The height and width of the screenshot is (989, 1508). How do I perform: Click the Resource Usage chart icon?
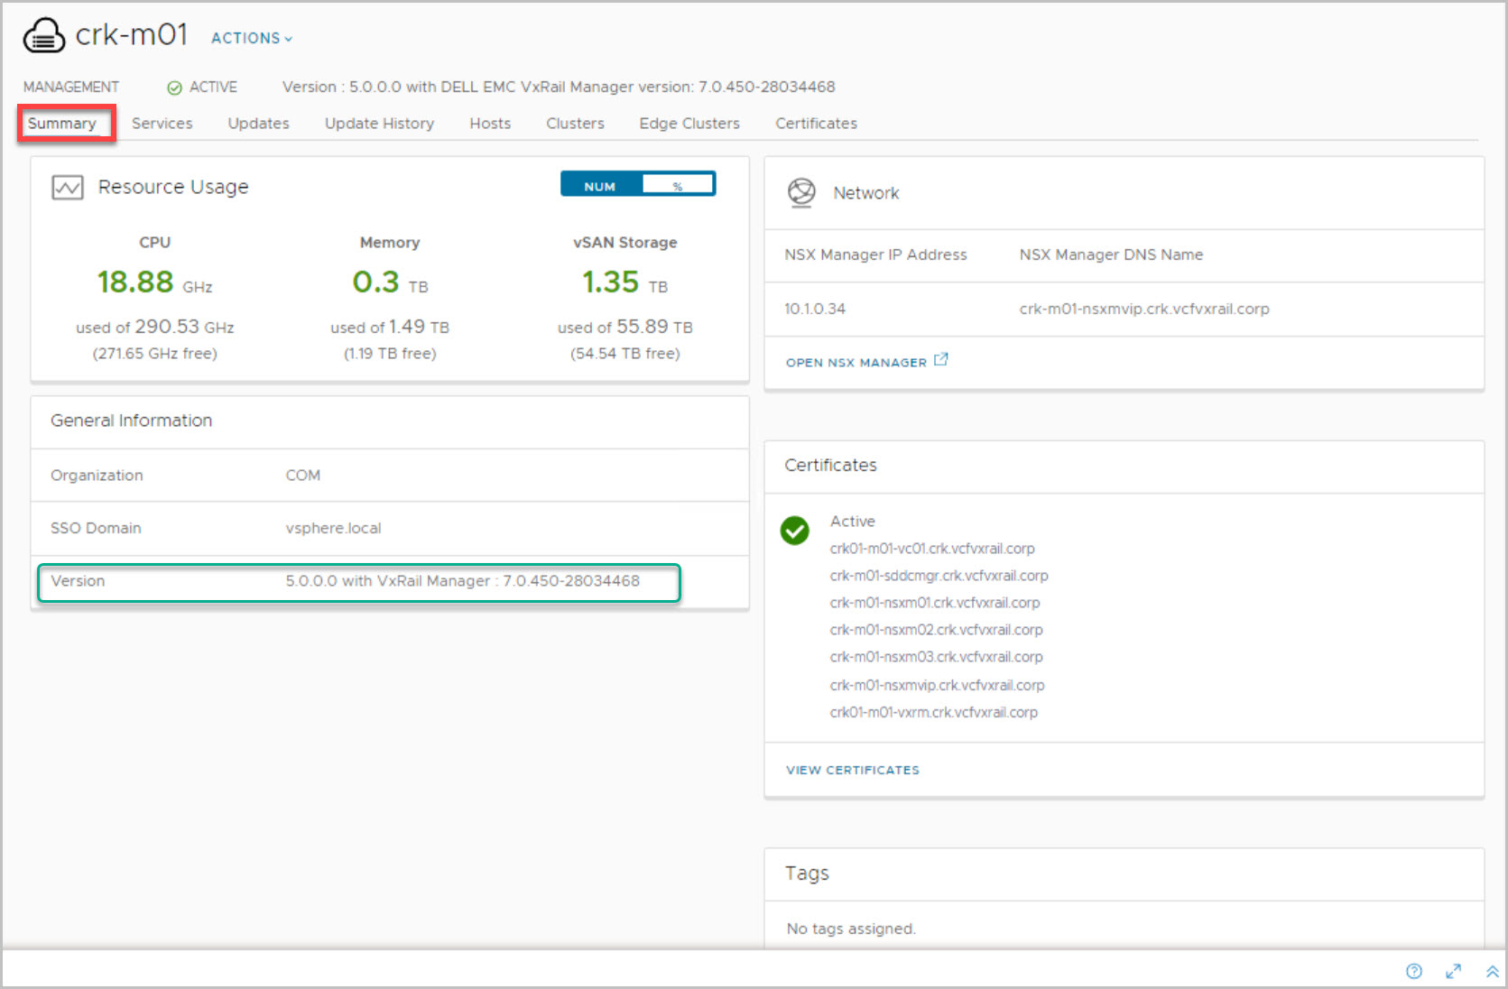click(x=68, y=188)
